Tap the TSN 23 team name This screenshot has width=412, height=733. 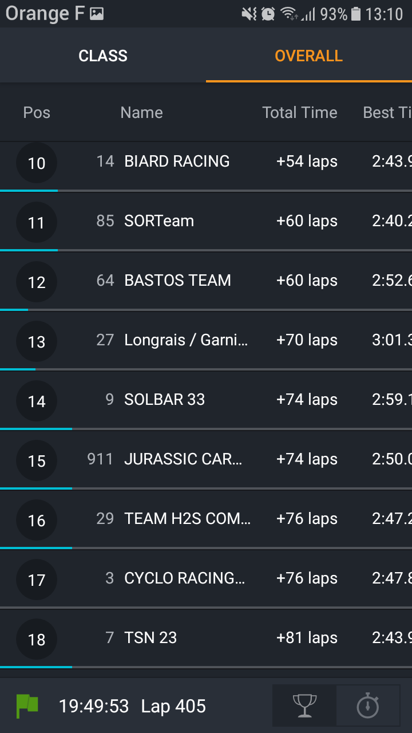[150, 638]
